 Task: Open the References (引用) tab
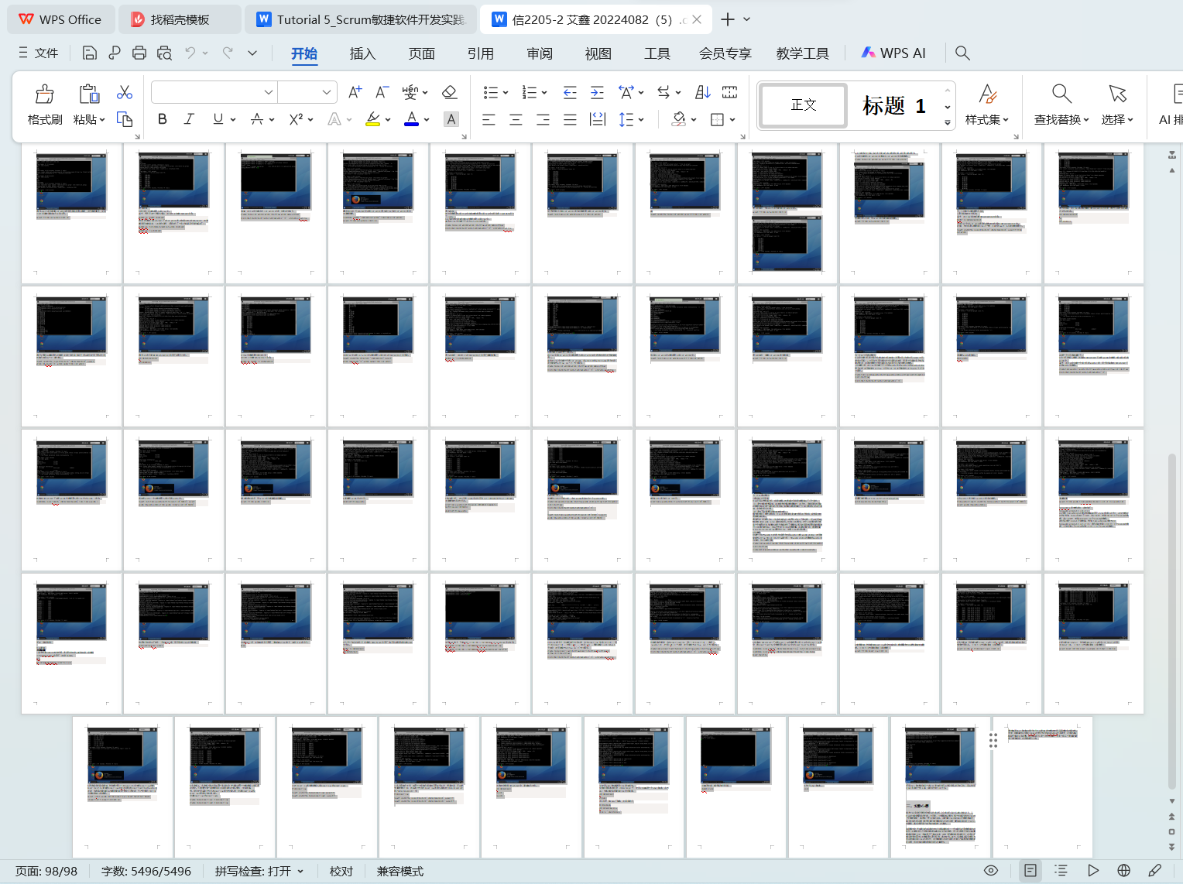(481, 53)
